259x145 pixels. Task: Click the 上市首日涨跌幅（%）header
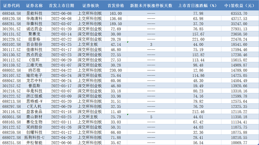coord(197,5)
